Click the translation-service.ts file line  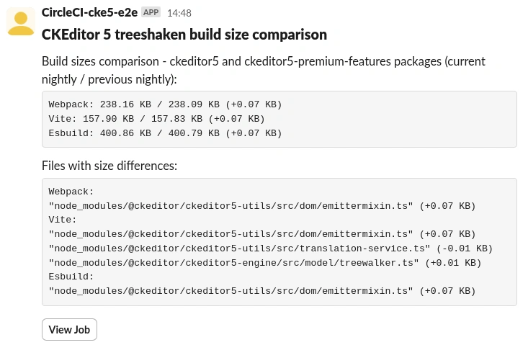coord(270,248)
